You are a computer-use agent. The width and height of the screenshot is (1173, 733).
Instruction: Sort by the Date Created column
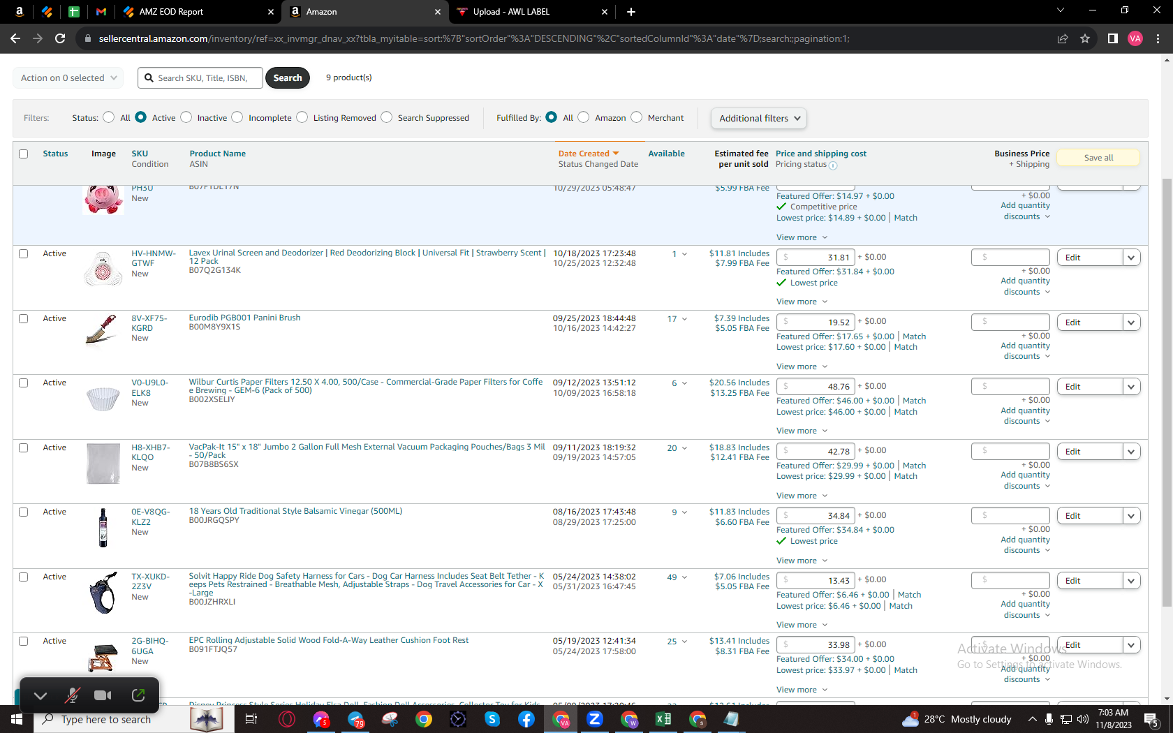click(x=589, y=154)
